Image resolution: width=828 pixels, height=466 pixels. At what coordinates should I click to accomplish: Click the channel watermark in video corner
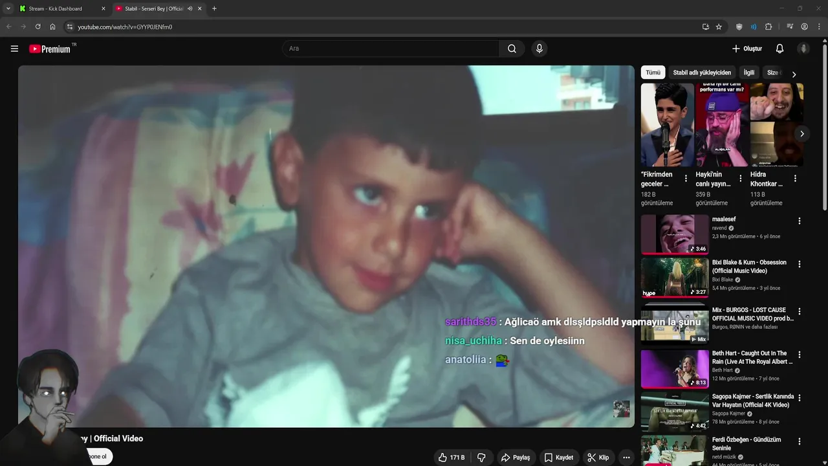click(622, 409)
